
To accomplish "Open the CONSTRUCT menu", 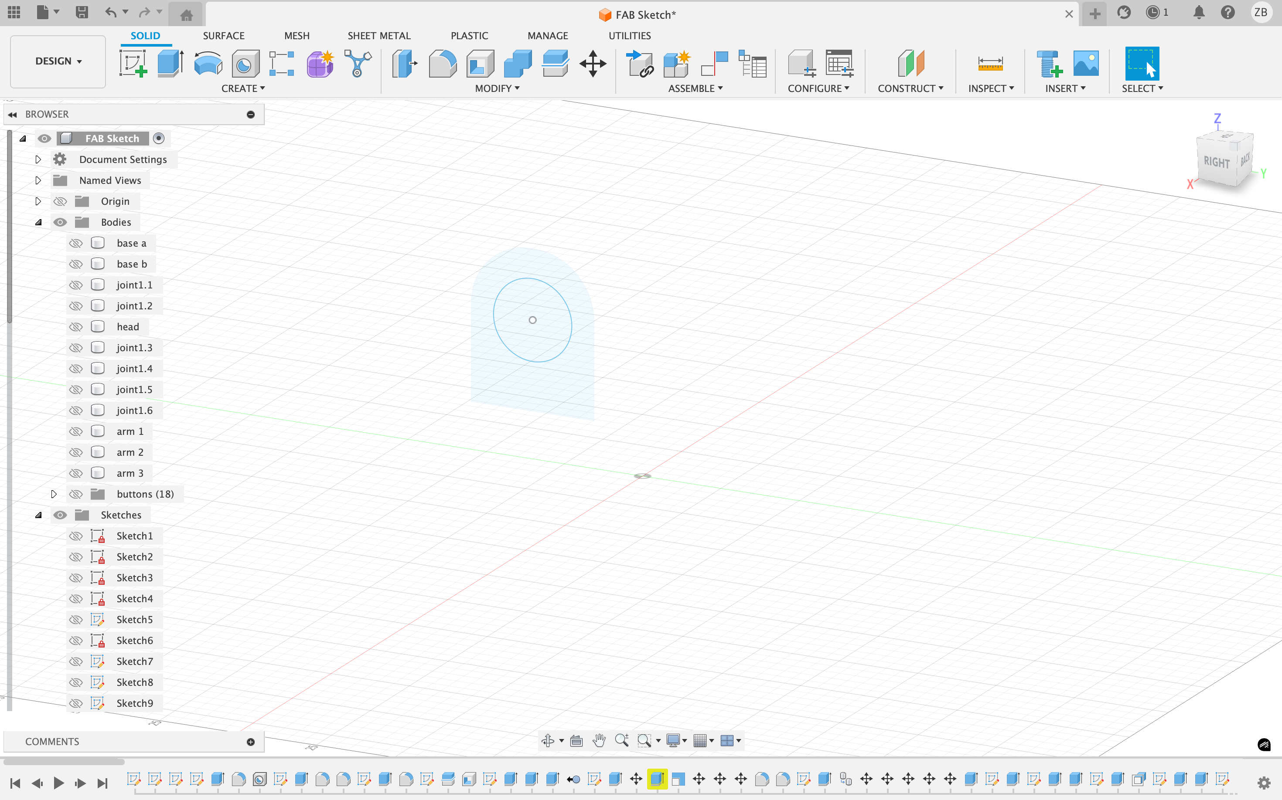I will [x=910, y=88].
